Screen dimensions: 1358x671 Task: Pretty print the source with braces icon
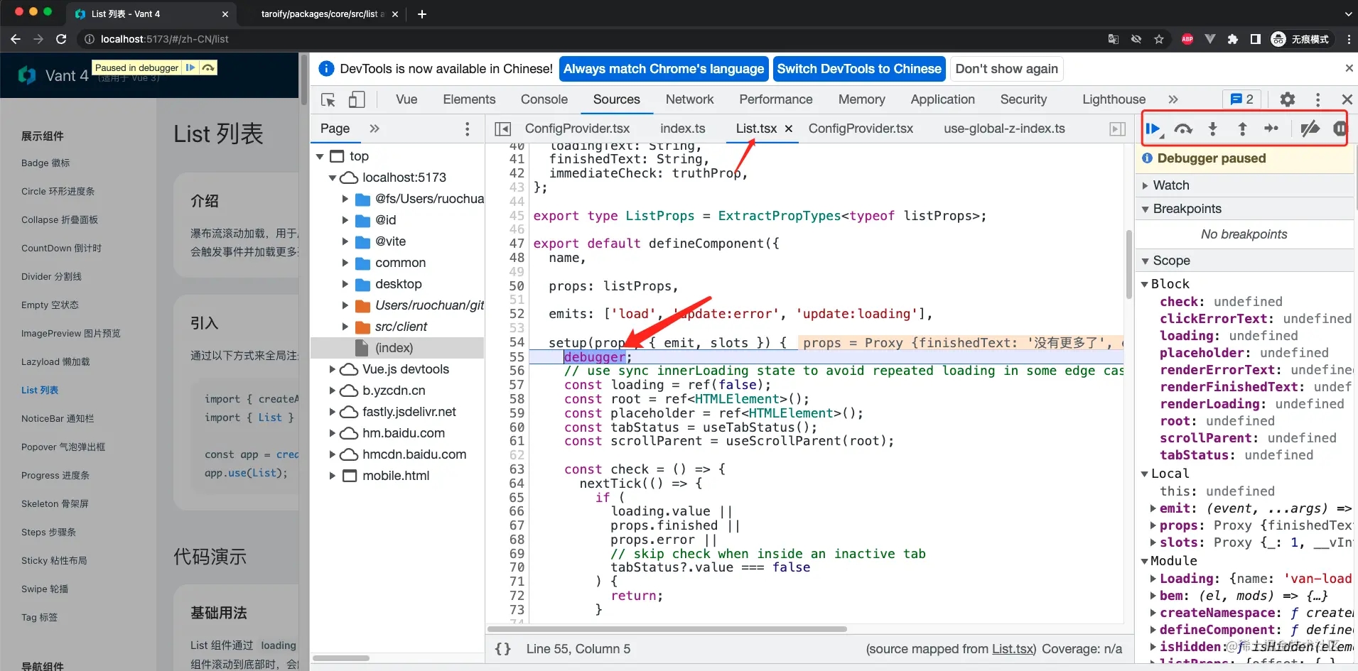pos(503,649)
